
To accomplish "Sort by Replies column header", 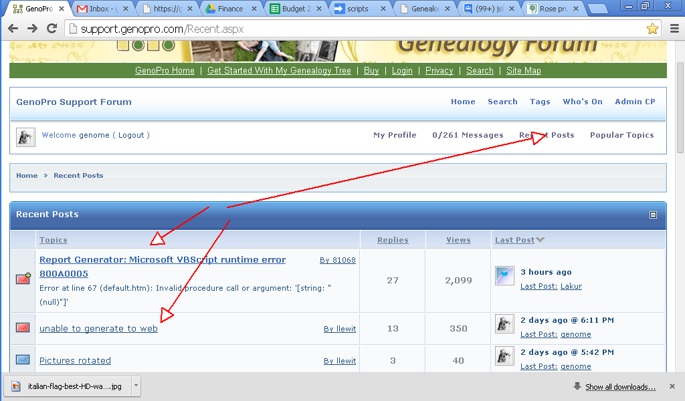I will (393, 239).
